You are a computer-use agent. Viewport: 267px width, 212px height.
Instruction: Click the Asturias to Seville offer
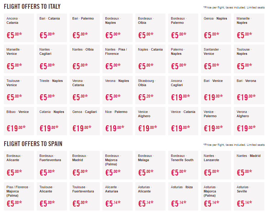(249, 196)
